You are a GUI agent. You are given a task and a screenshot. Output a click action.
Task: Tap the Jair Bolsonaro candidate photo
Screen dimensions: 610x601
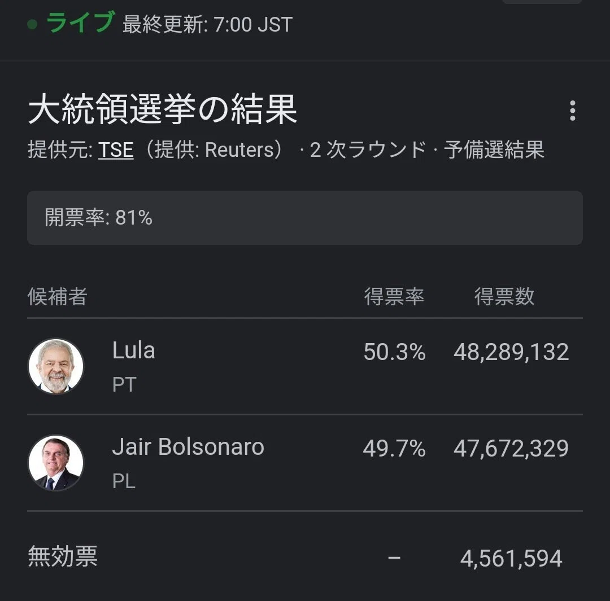56,463
